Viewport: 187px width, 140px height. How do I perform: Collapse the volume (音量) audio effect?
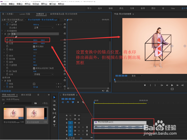pos(2,80)
